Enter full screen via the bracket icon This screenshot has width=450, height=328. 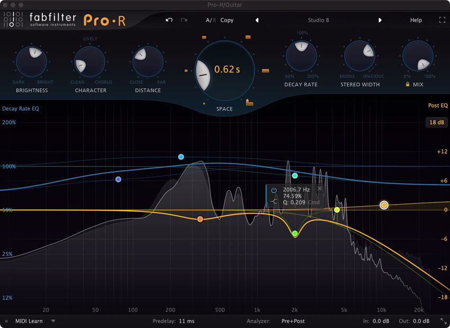point(442,20)
